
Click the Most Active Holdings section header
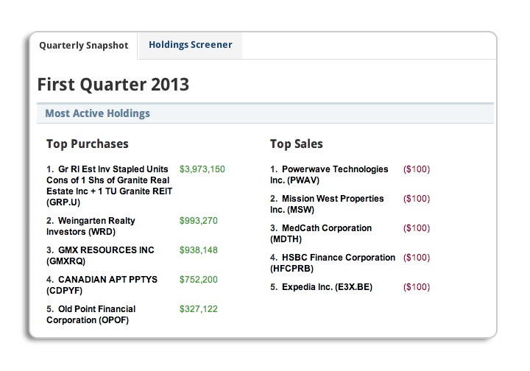(265, 113)
